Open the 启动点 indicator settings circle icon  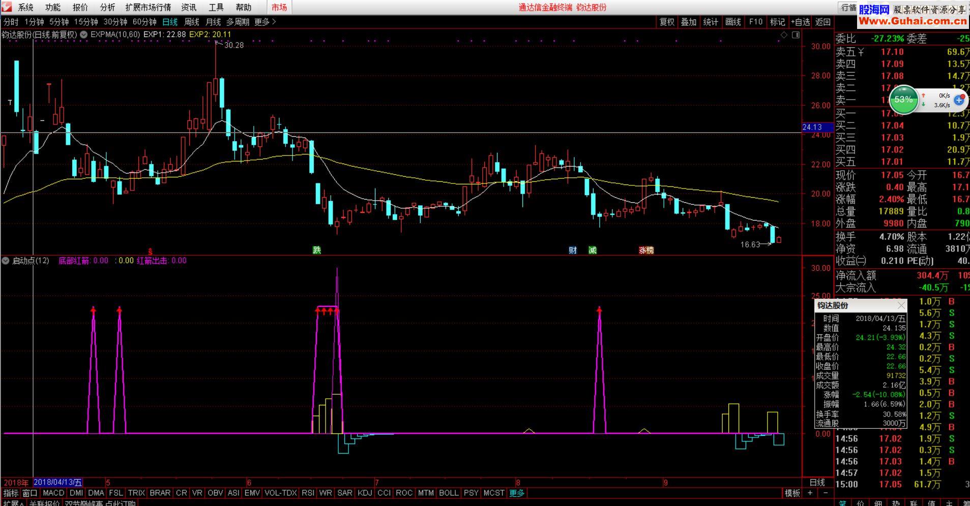(6, 261)
